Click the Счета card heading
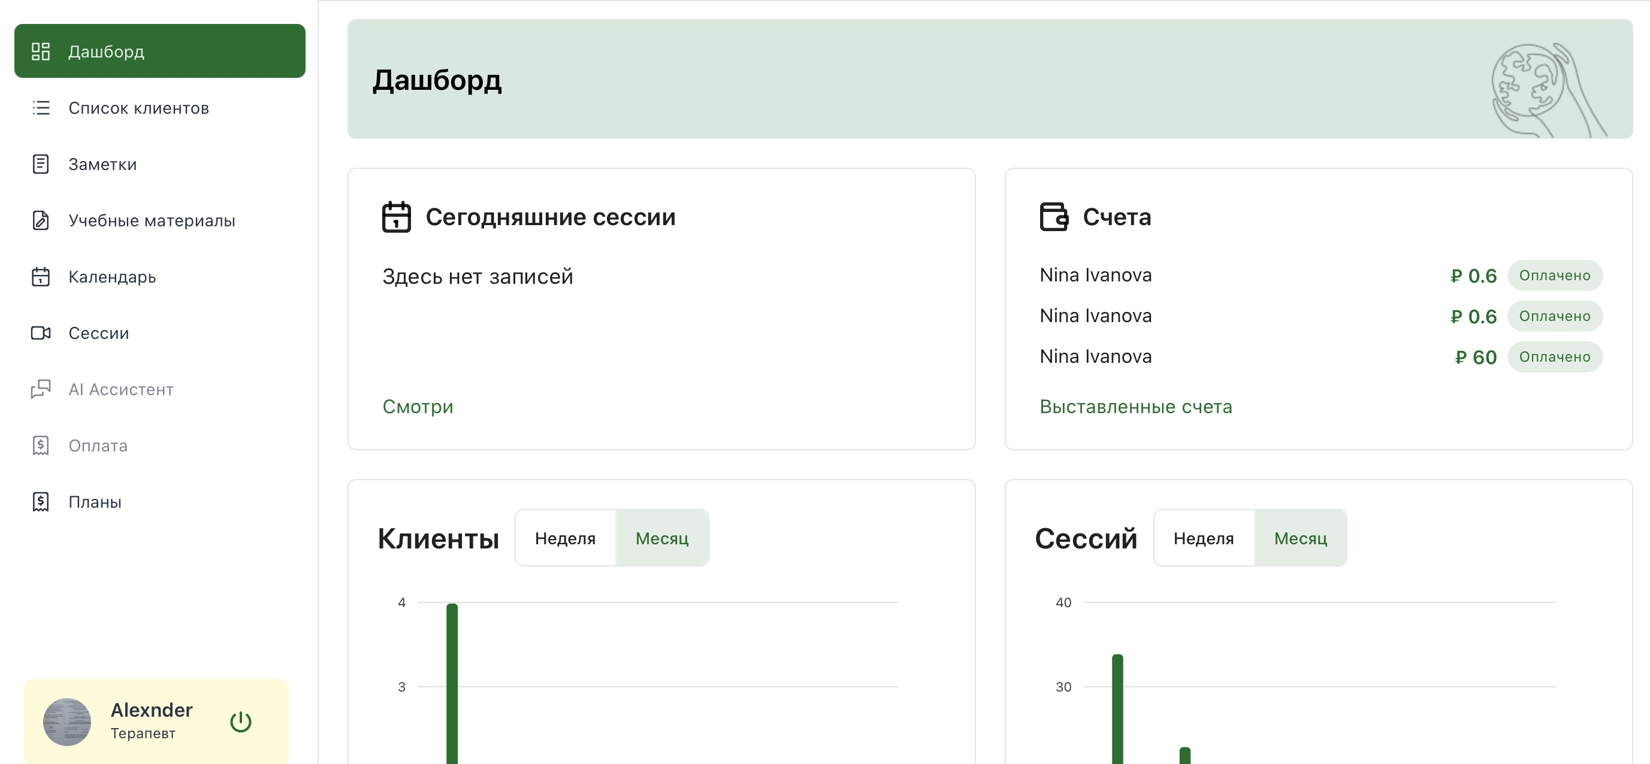Viewport: 1650px width, 764px height. tap(1117, 217)
